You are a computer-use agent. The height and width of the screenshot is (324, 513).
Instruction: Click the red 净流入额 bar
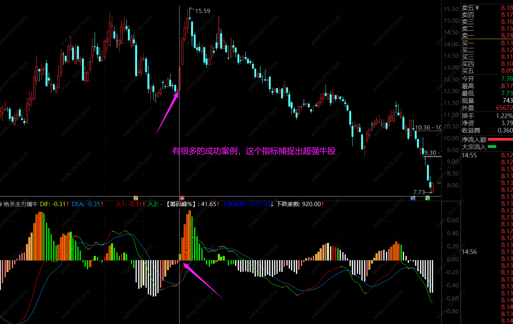pos(500,139)
